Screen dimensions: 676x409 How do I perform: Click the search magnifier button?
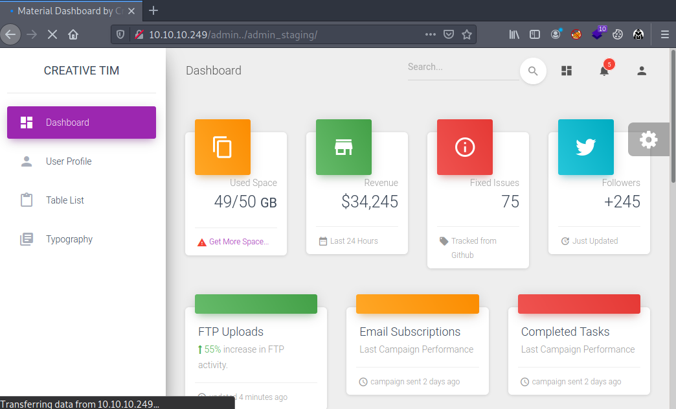point(533,71)
